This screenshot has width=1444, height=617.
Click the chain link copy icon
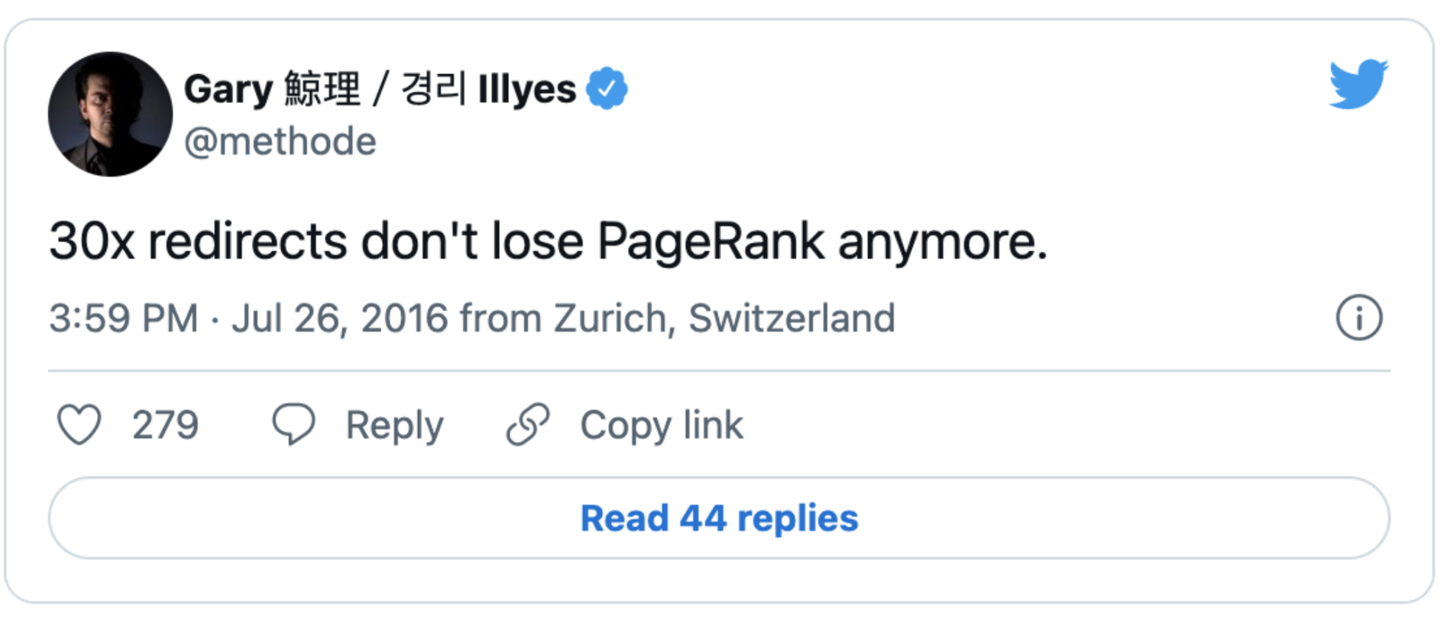(528, 425)
